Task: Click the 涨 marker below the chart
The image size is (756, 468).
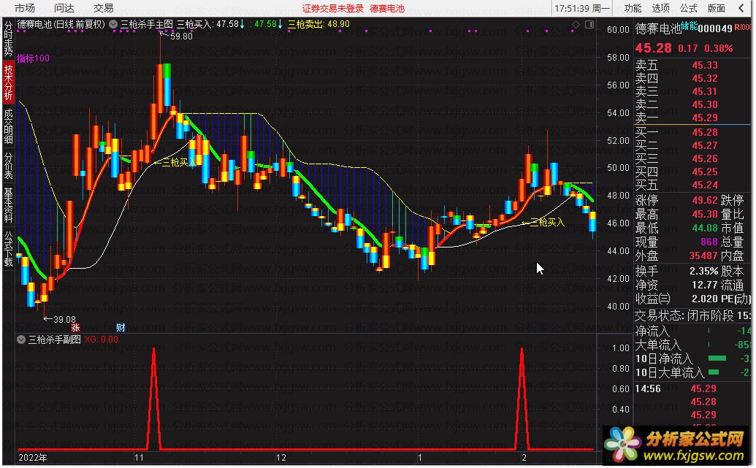Action: click(75, 328)
